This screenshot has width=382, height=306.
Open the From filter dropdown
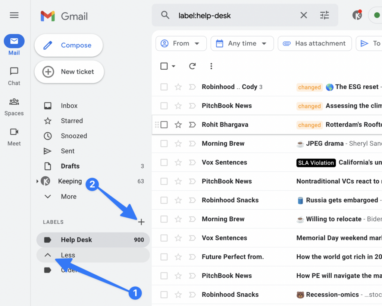coord(181,43)
